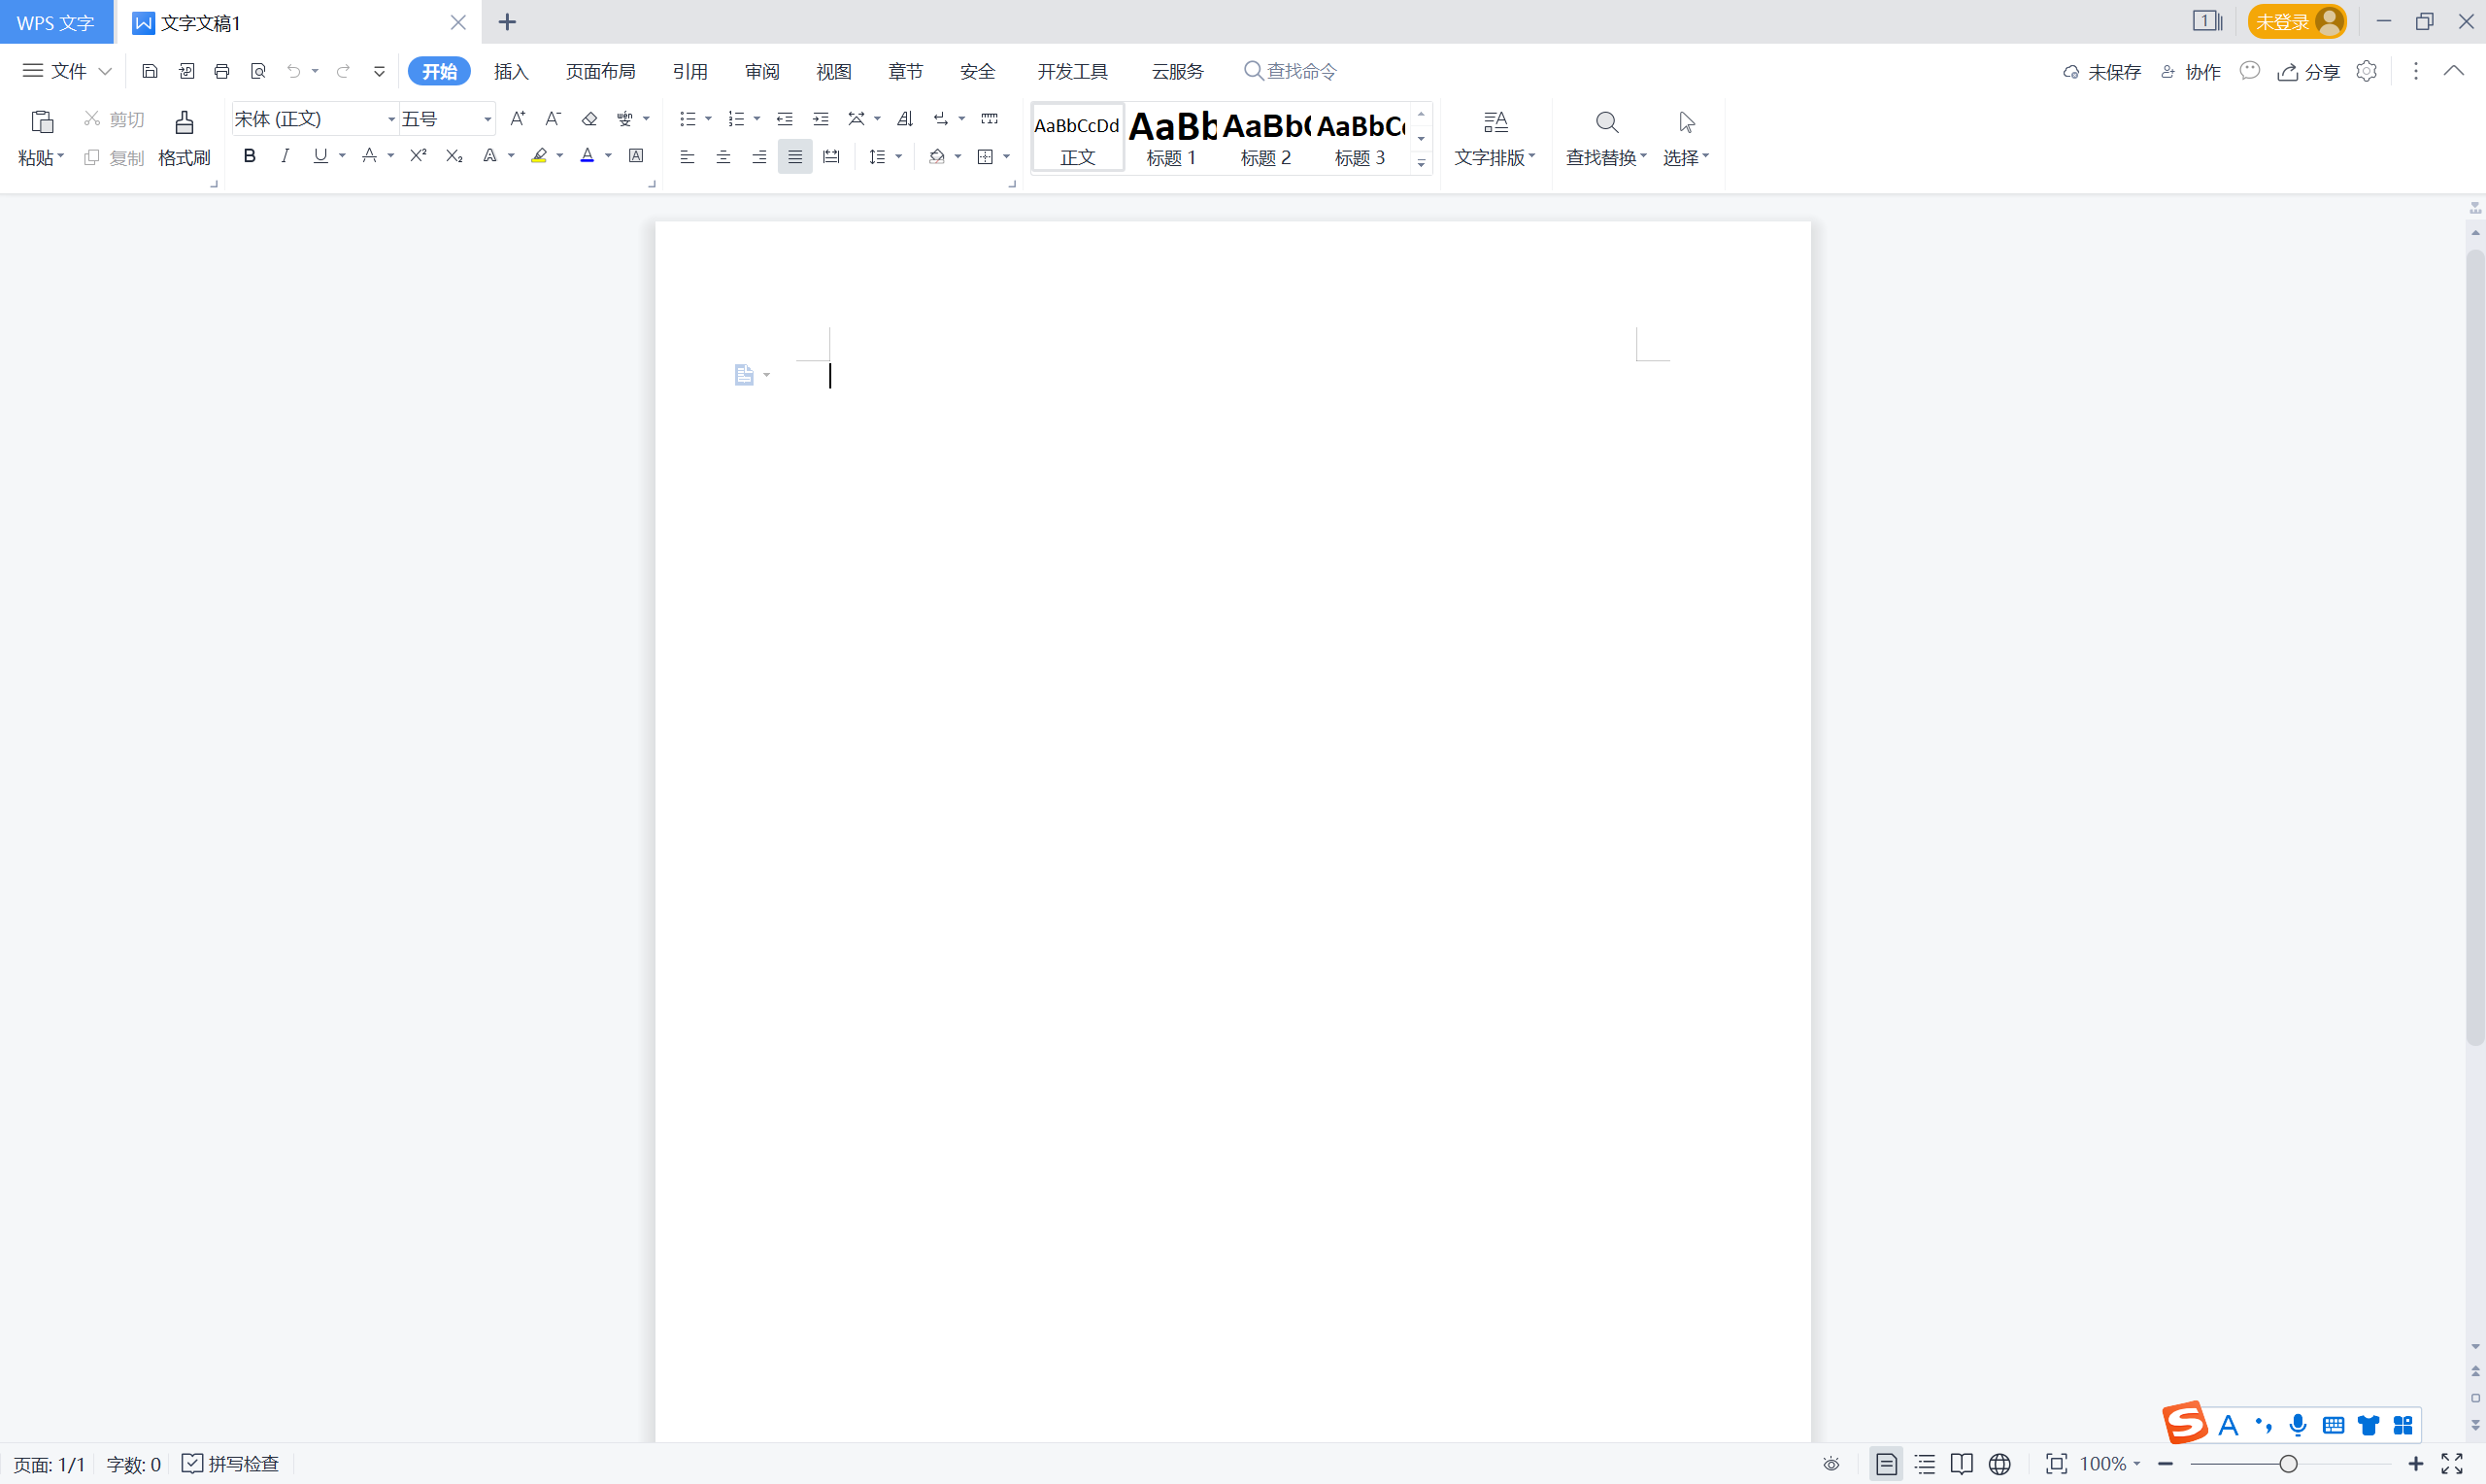Open the 页面布局 ribbon tab

(x=601, y=71)
